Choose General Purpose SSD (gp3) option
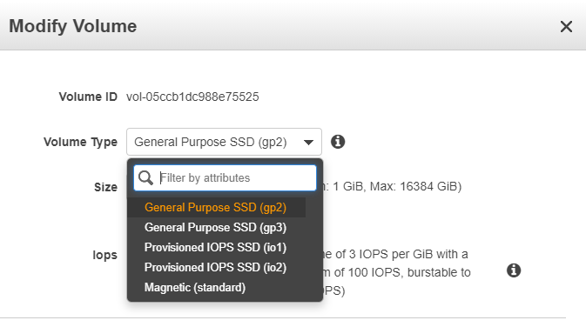The width and height of the screenshot is (586, 327). (x=215, y=228)
